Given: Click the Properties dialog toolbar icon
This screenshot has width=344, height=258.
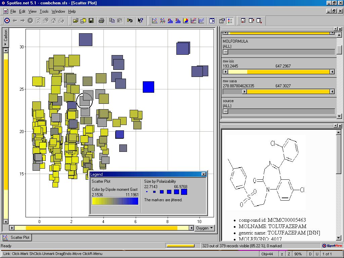Looking at the screenshot, I should click(x=222, y=21).
